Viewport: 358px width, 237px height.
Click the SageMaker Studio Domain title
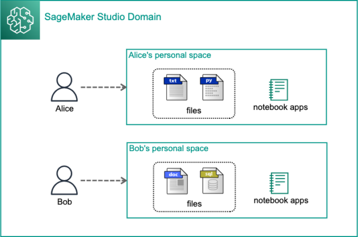tap(103, 17)
